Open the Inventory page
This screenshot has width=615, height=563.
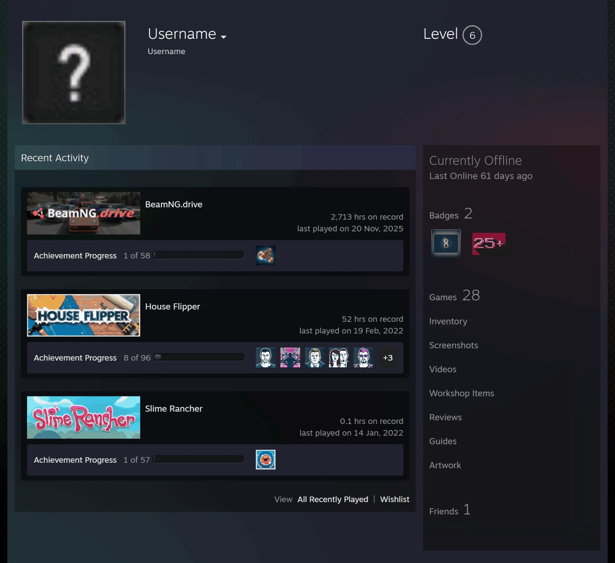click(x=448, y=321)
